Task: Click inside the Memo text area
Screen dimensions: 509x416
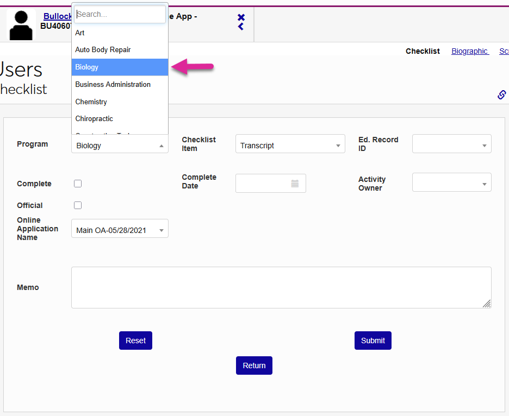Action: pyautogui.click(x=281, y=287)
